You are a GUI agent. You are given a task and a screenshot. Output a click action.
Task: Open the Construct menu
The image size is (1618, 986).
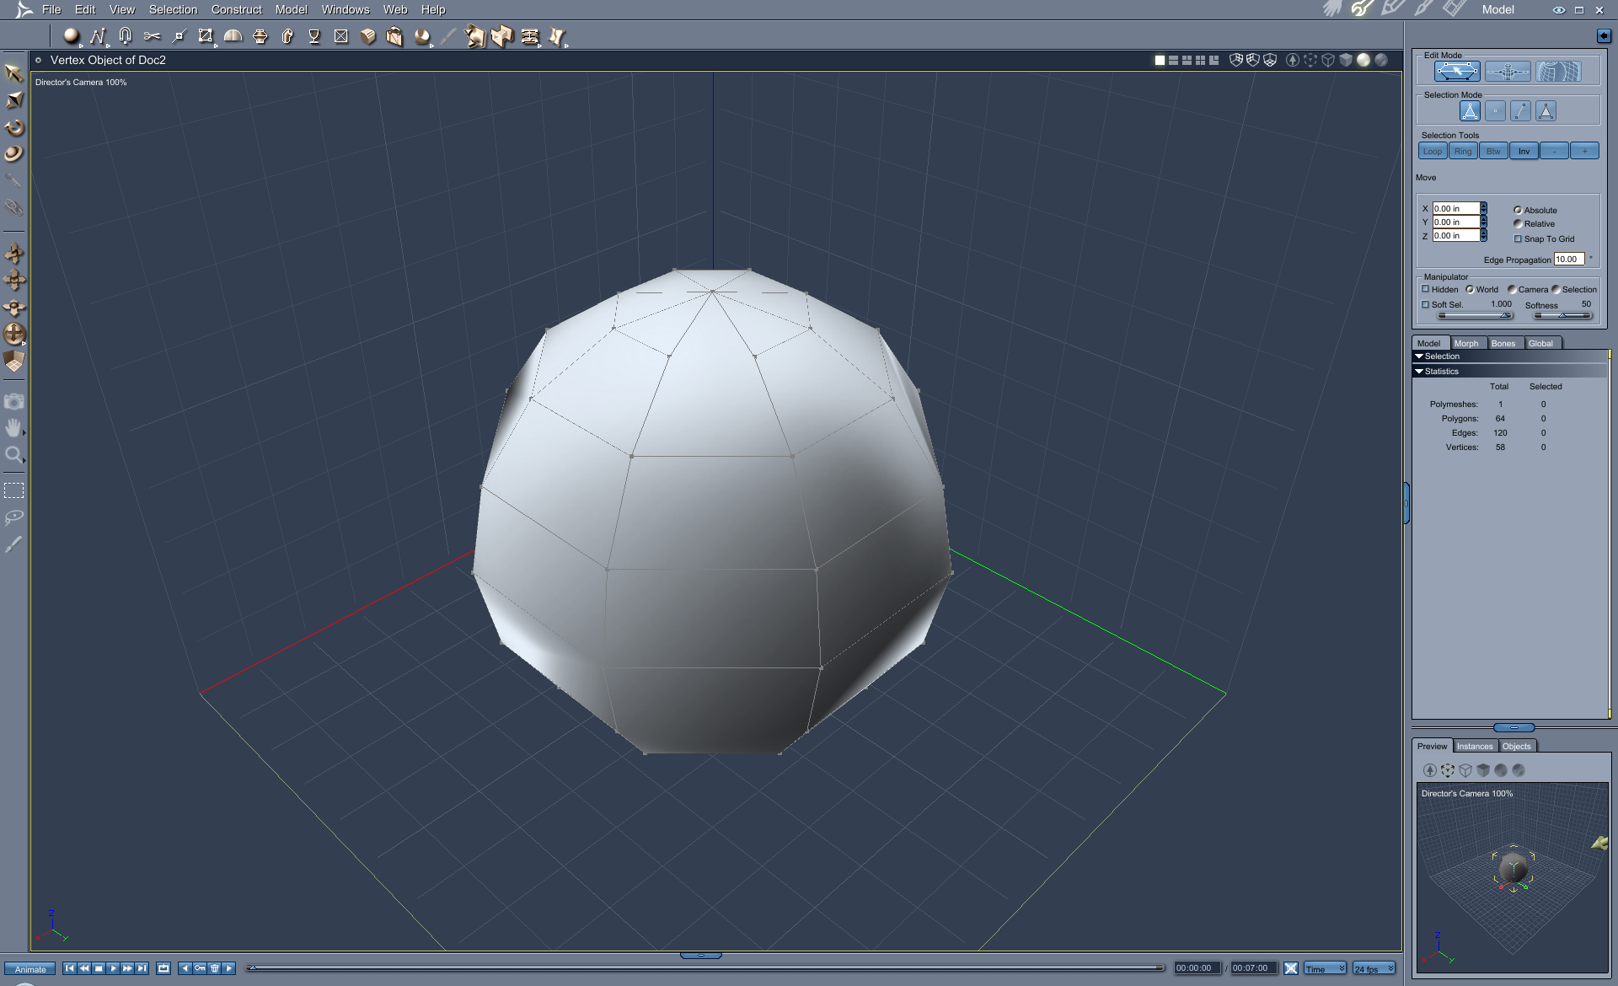[236, 9]
